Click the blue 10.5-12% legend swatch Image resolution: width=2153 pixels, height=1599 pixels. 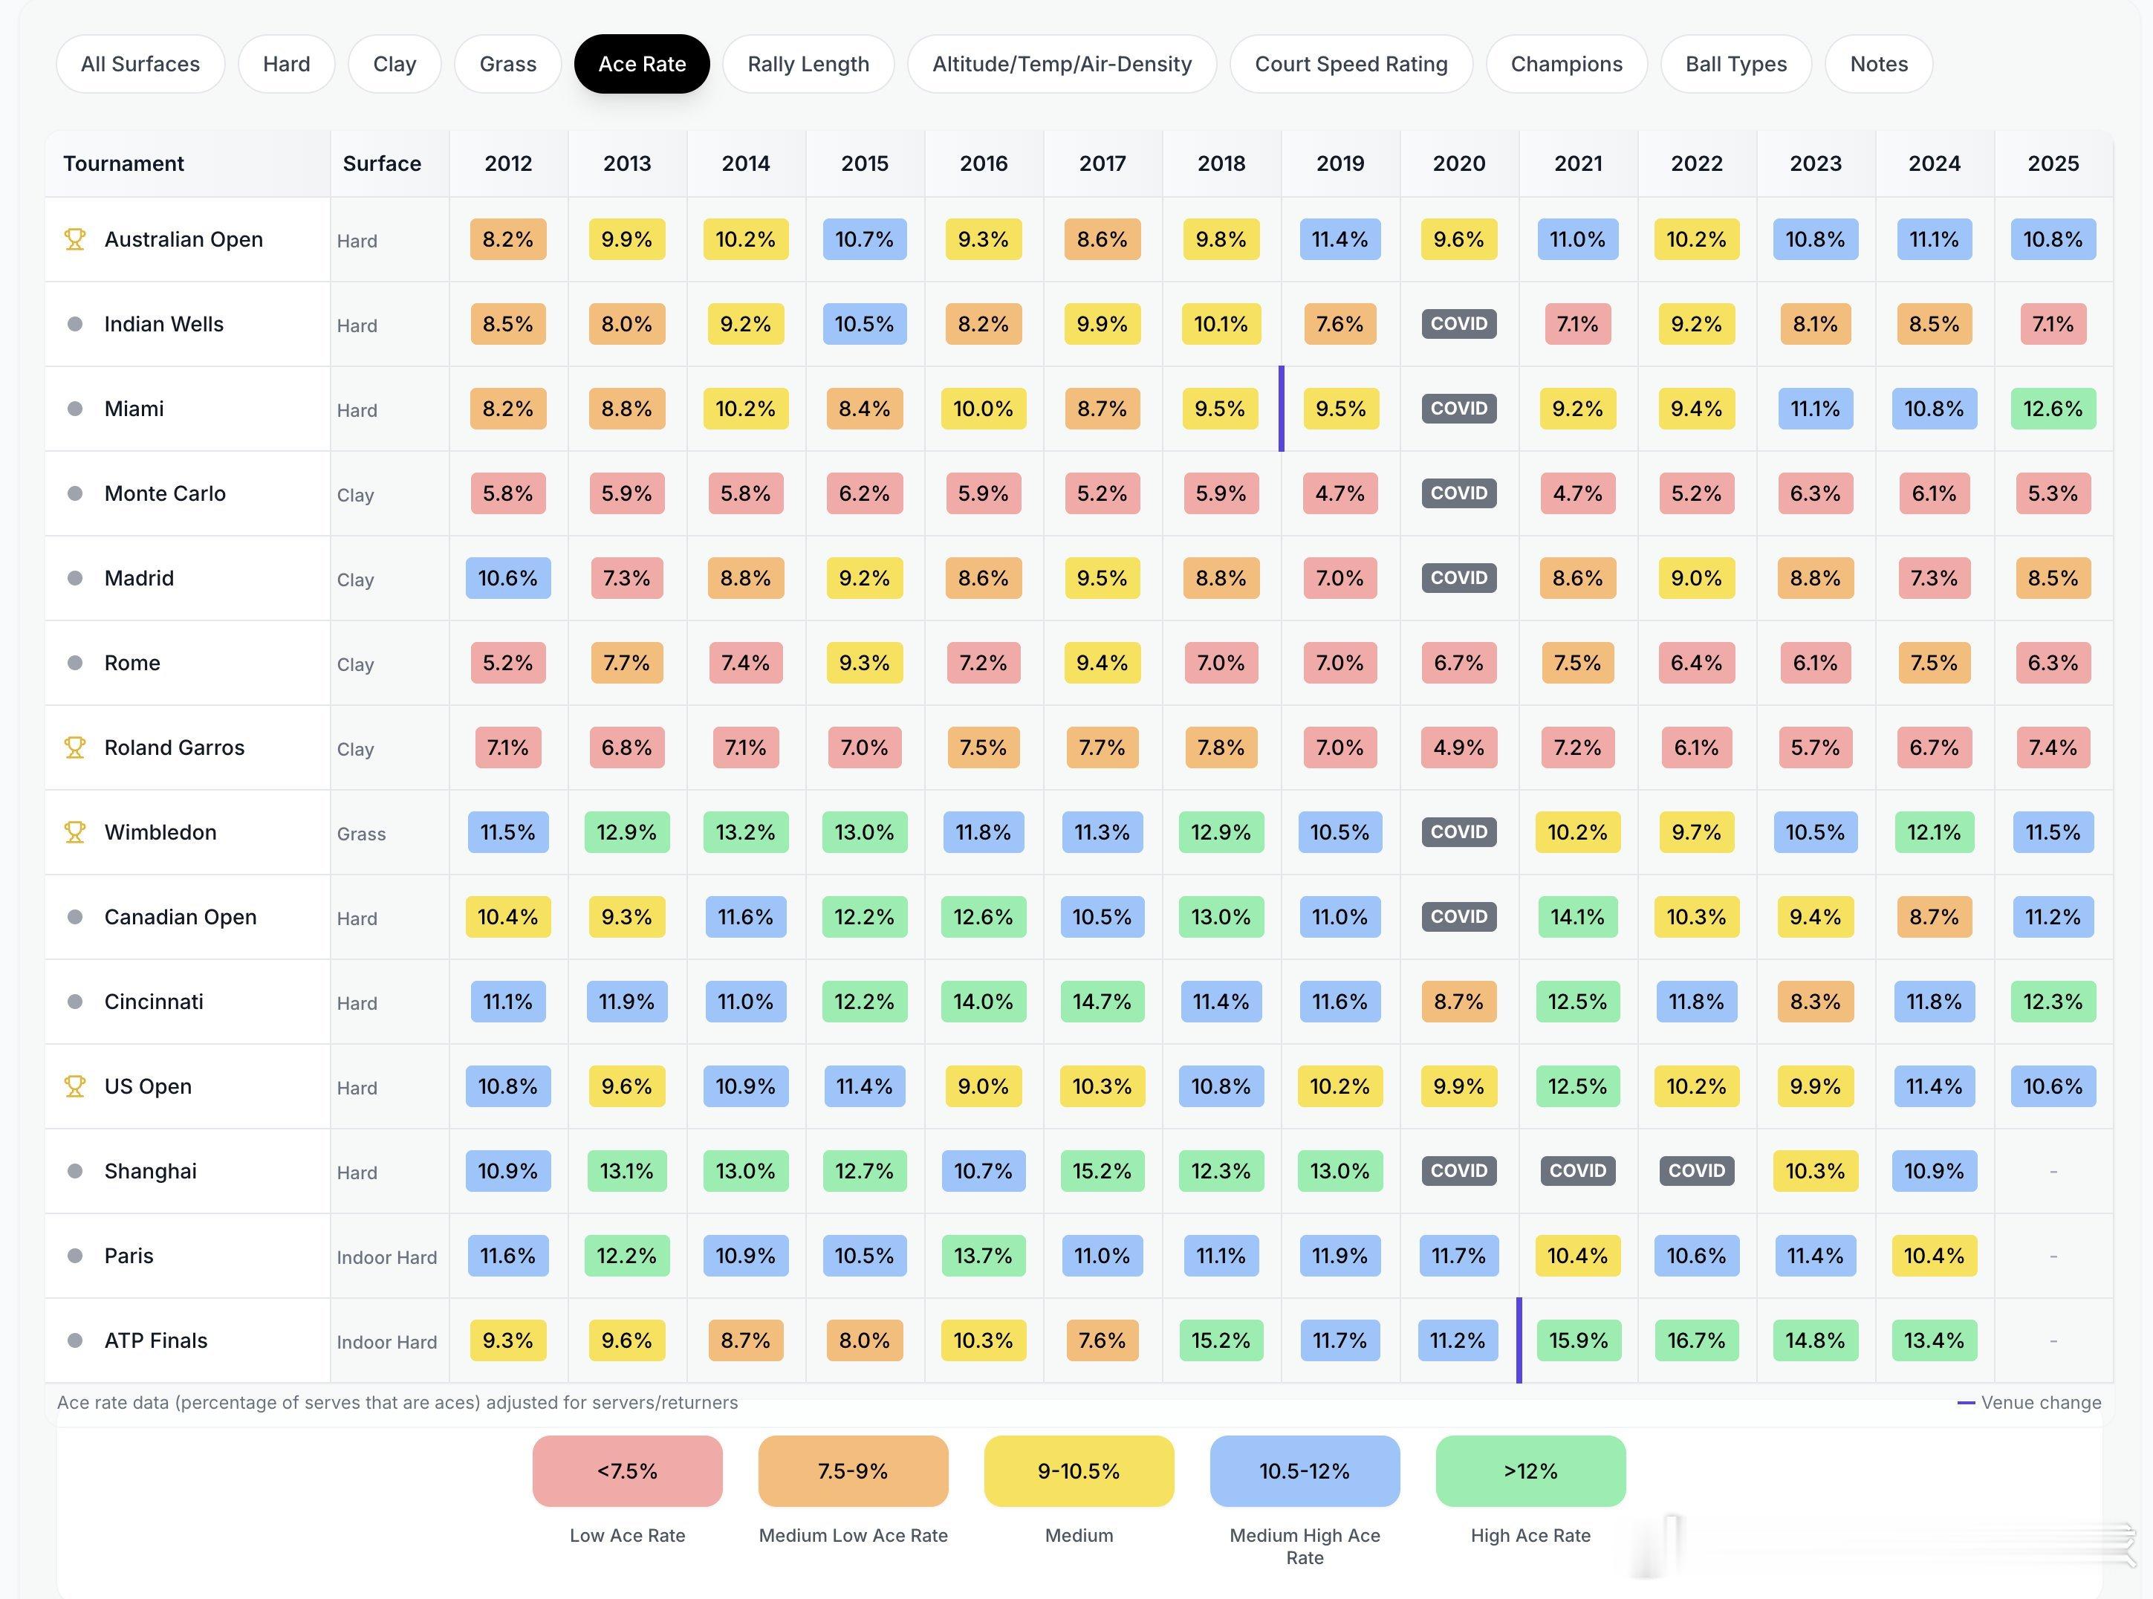[x=1305, y=1471]
